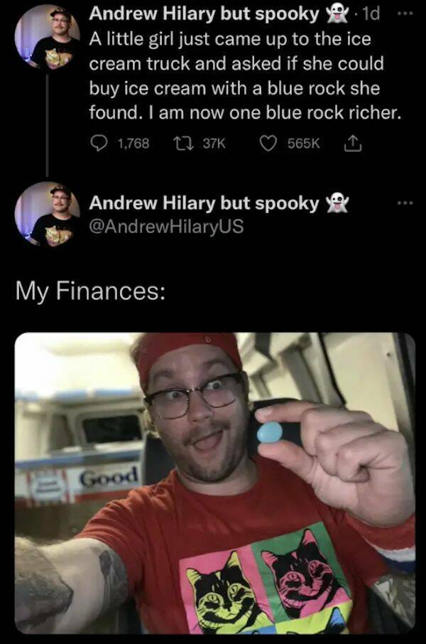Click the reply speech-bubble icon

tap(99, 144)
